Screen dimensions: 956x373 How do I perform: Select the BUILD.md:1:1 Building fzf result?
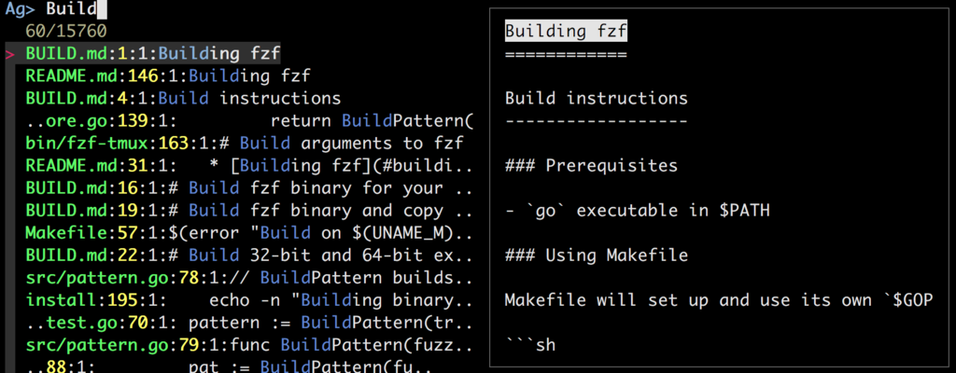pos(154,54)
